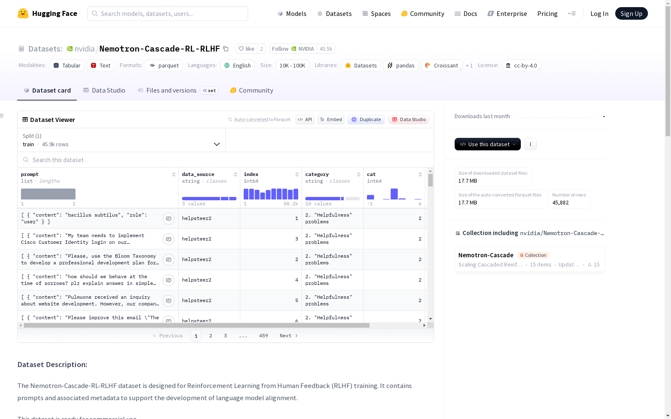Open Data Studio from the viewer header
The height and width of the screenshot is (419, 671).
(408, 119)
